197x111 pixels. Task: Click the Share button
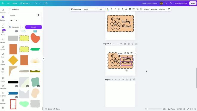193,3
